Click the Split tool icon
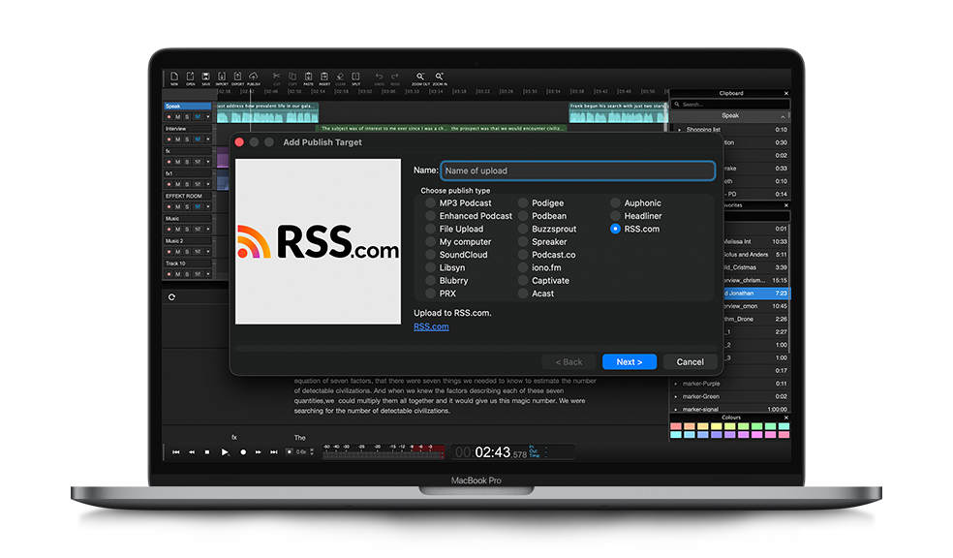953x558 pixels. point(356,77)
